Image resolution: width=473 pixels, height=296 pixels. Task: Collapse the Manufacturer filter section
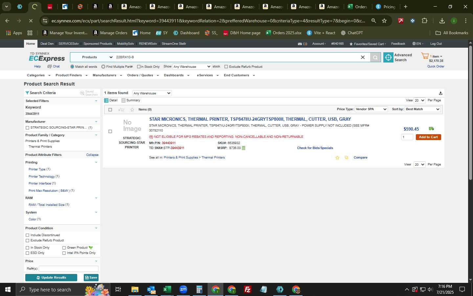click(96, 122)
